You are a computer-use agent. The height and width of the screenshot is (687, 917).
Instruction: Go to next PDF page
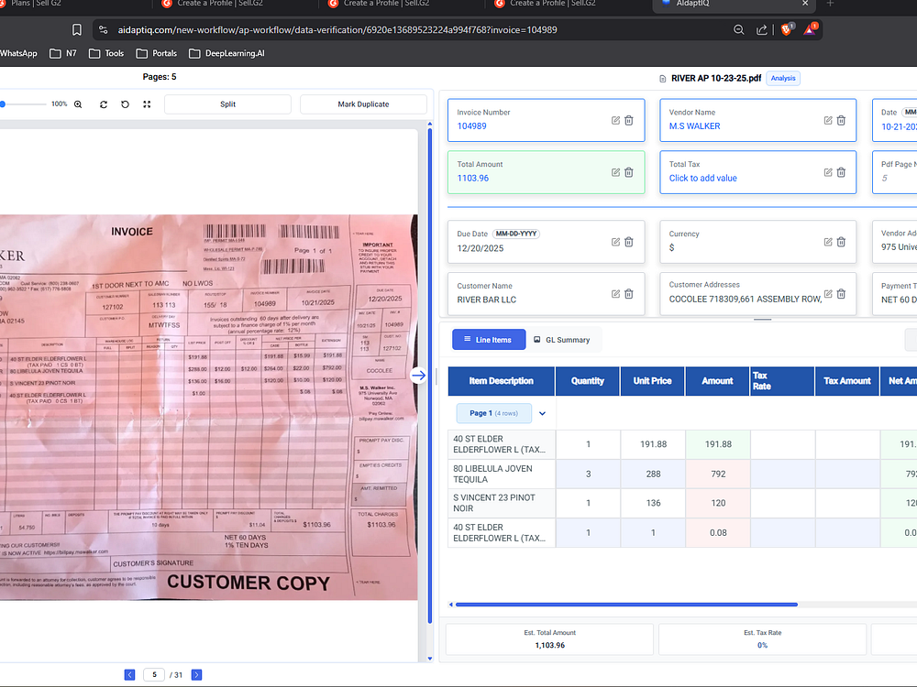click(x=196, y=675)
